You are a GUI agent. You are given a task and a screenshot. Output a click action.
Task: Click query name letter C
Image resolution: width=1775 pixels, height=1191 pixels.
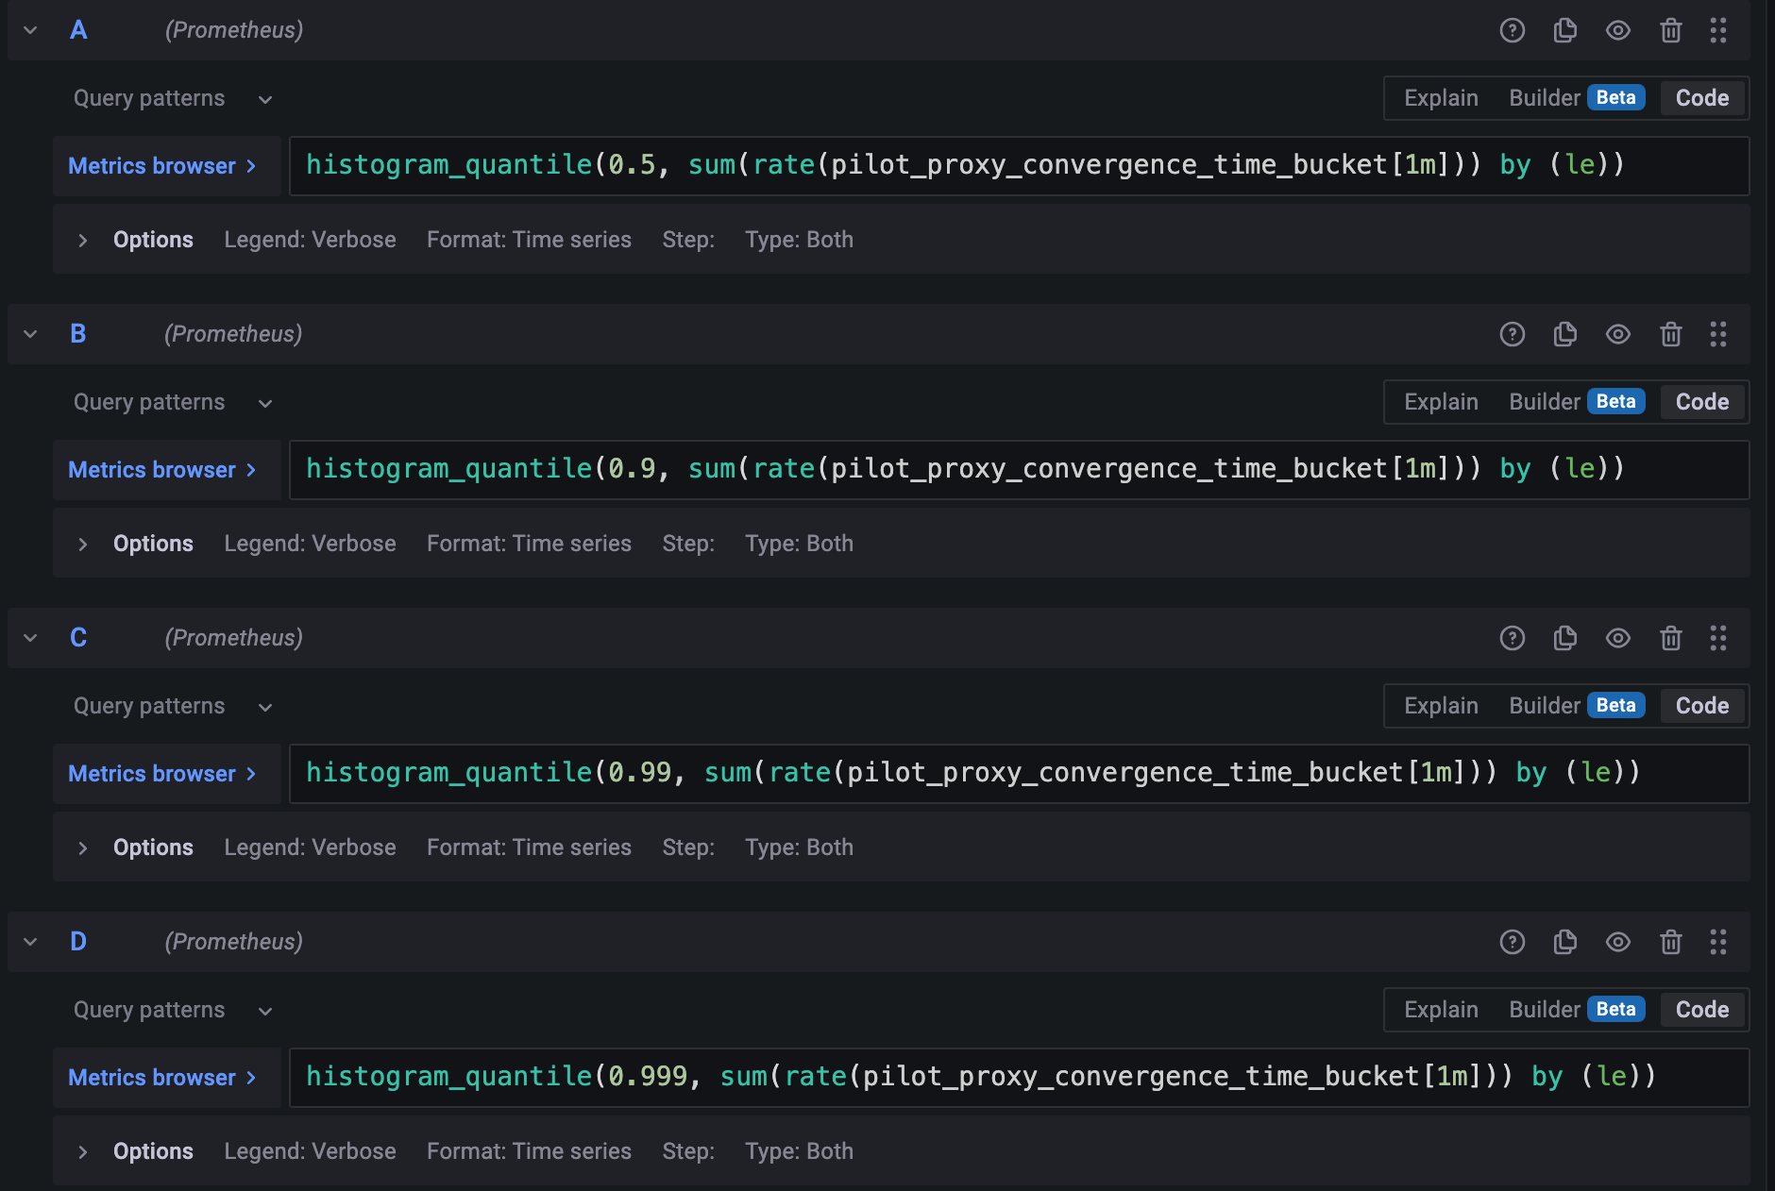78,638
